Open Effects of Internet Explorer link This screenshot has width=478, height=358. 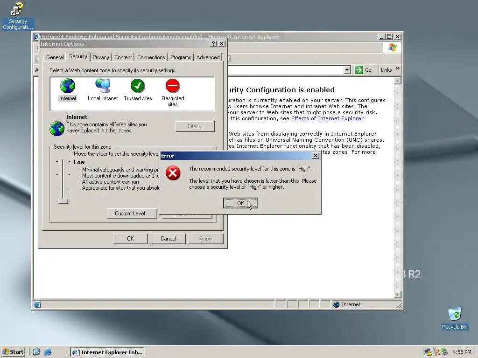point(327,118)
